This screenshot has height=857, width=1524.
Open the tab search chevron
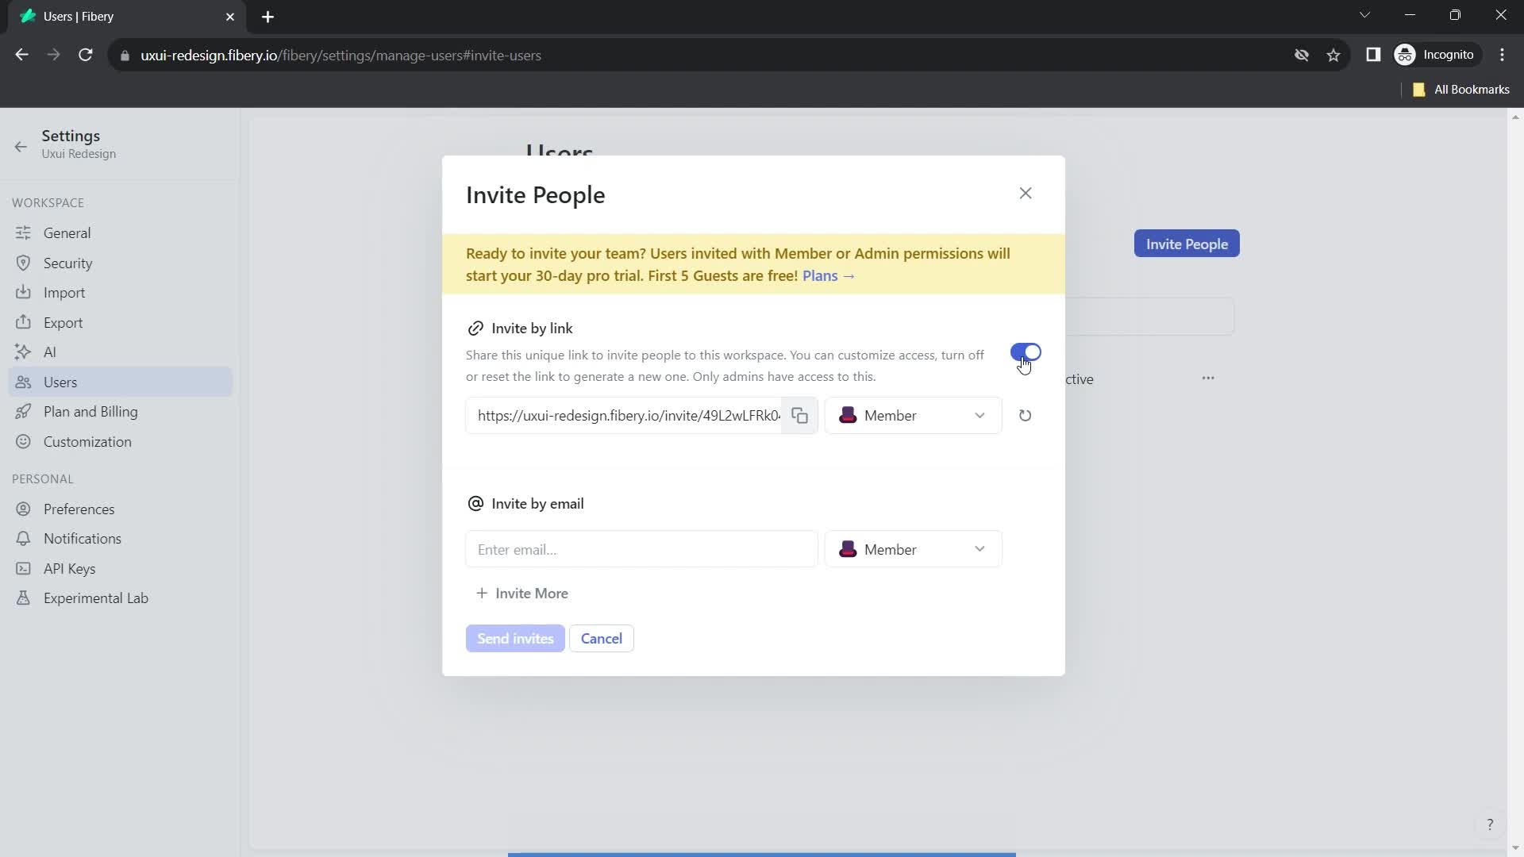click(x=1364, y=15)
